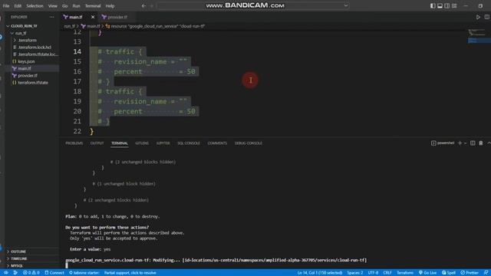Open the Selection menu
The image size is (491, 276).
point(35,6)
